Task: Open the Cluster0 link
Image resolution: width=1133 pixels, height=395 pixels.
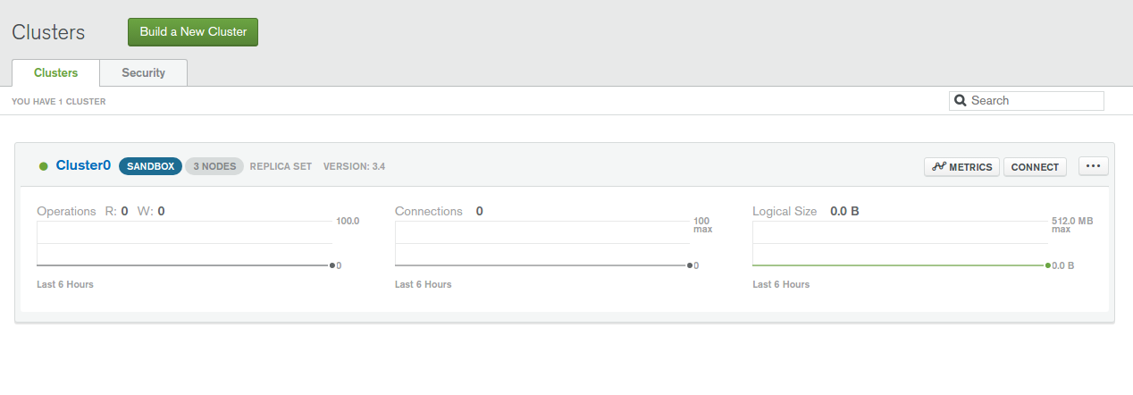Action: 83,165
